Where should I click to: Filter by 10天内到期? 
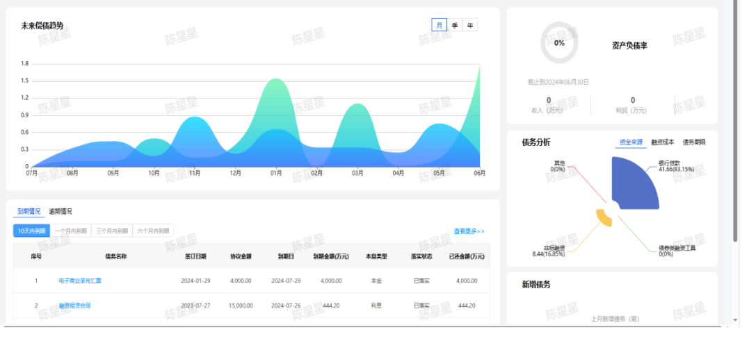tap(31, 231)
